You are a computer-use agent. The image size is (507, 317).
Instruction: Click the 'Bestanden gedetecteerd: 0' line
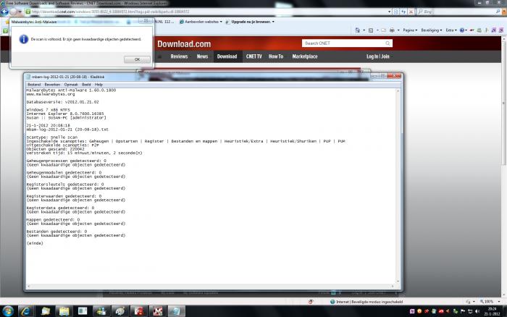pyautogui.click(x=57, y=232)
